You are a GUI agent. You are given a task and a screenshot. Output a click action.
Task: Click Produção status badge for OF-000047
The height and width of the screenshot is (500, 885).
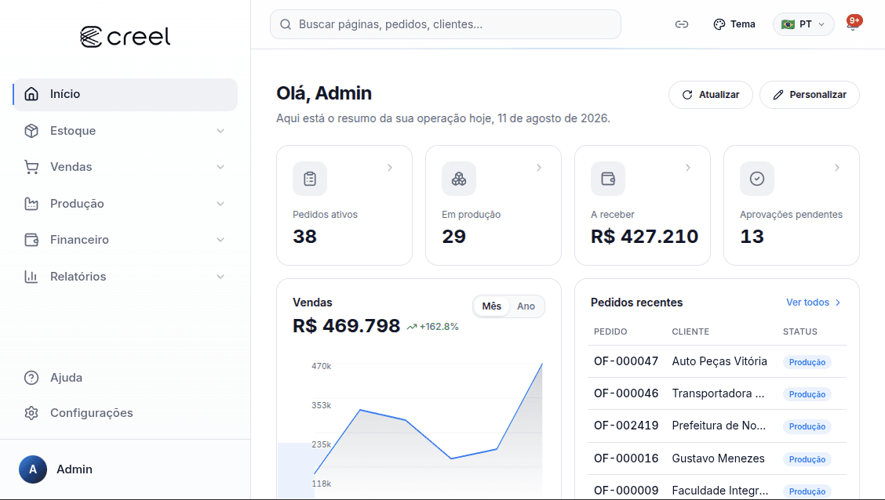[807, 362]
